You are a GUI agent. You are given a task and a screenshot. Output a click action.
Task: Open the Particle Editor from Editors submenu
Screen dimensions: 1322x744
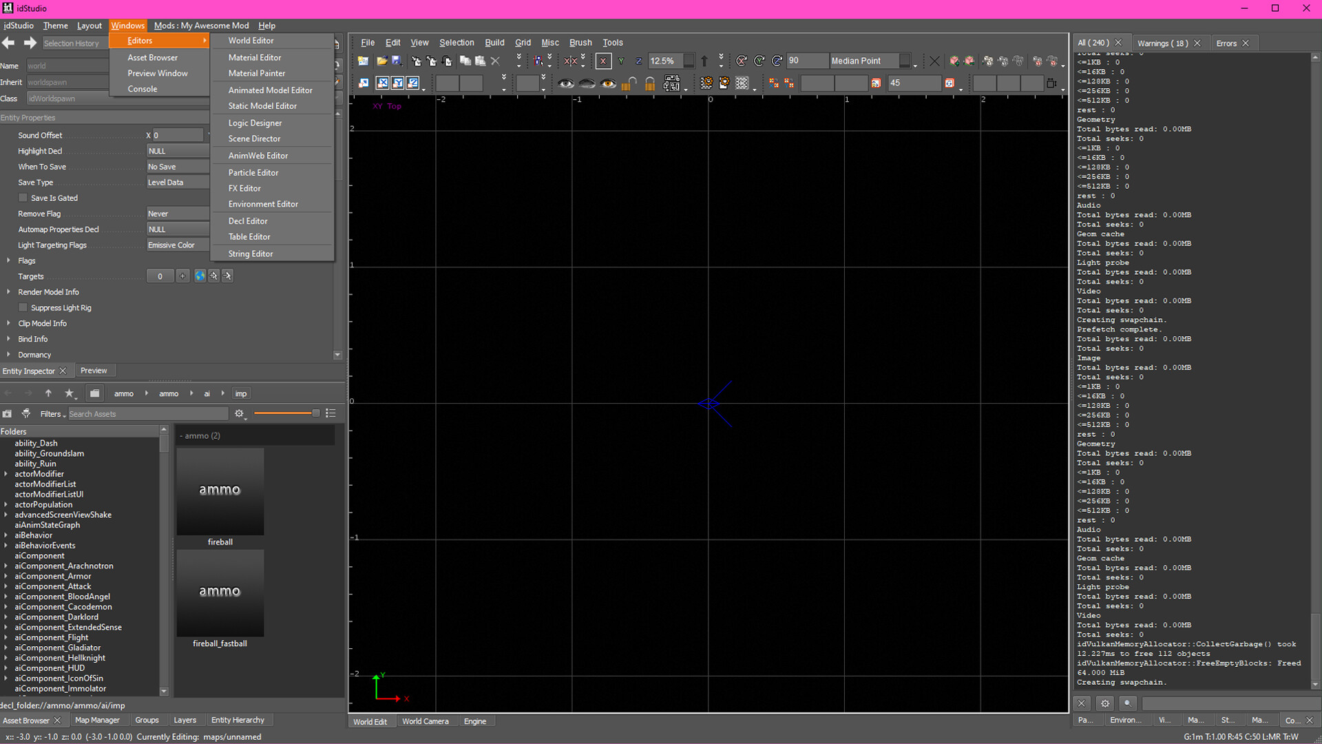253,172
